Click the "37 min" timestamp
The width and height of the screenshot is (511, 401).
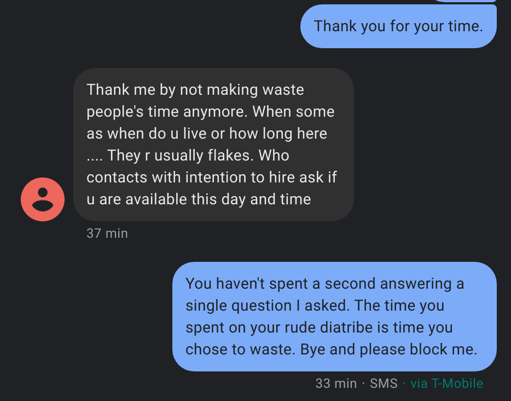tap(107, 233)
